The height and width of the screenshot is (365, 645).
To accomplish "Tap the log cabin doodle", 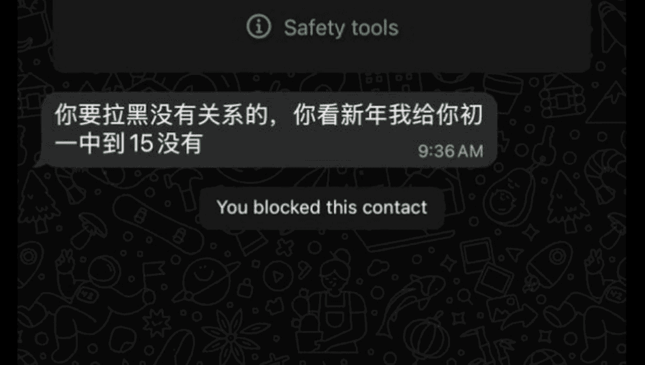I will [x=562, y=97].
